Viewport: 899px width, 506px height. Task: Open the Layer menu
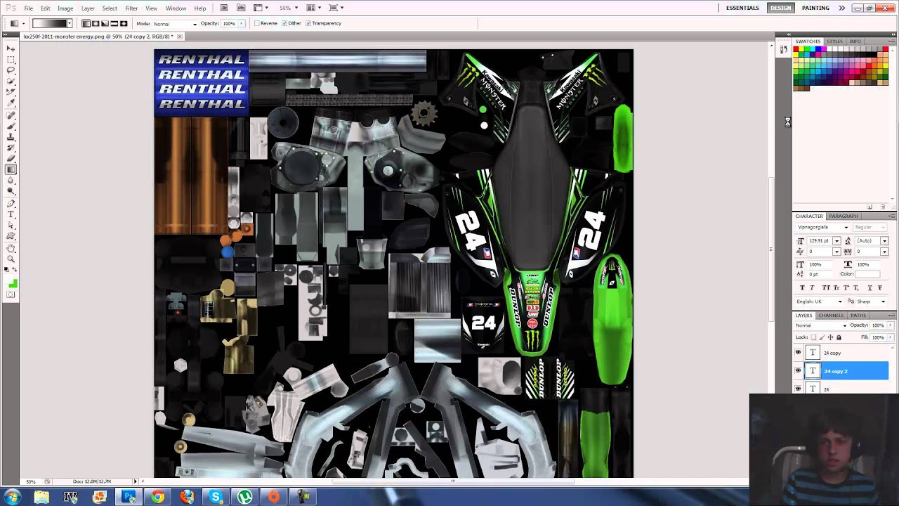point(88,8)
